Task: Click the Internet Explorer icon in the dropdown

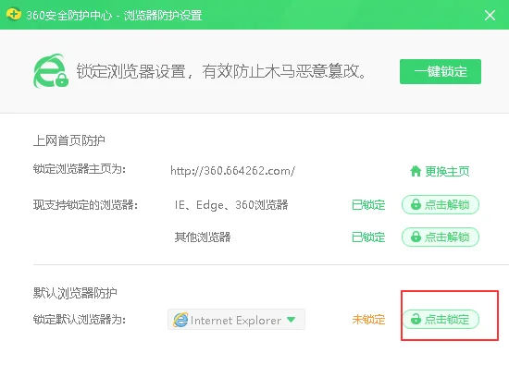Action: 180,320
